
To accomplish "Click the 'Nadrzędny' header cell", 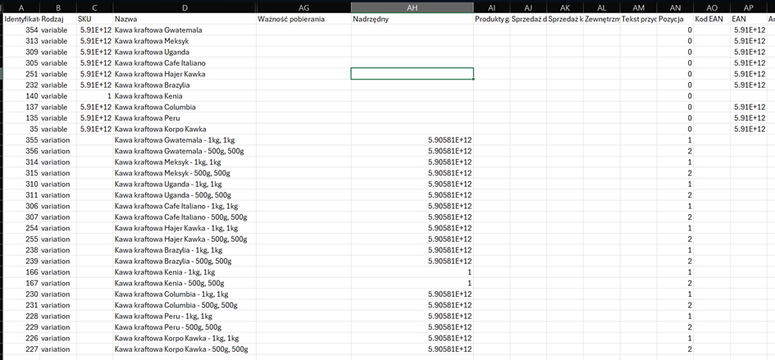I will point(413,19).
